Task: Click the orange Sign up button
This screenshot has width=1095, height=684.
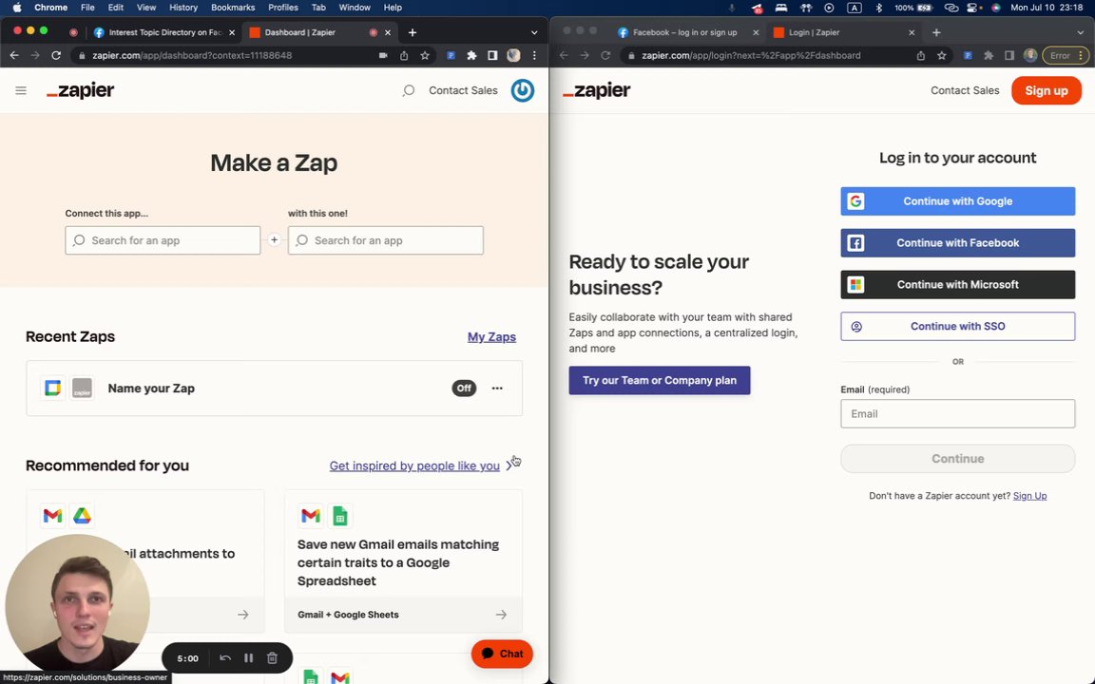Action: point(1047,91)
